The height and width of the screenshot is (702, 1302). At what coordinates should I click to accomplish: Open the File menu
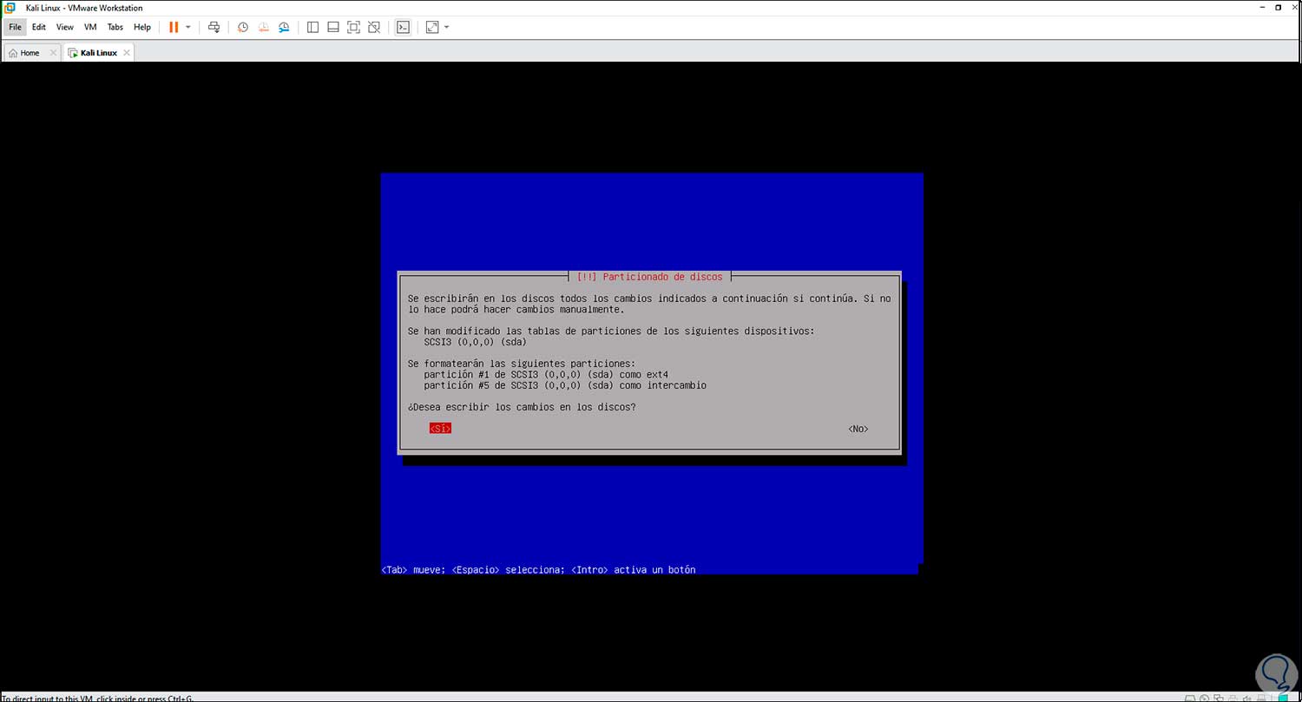15,27
